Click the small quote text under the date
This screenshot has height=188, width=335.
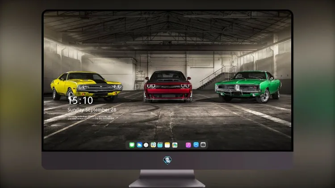click(90, 118)
